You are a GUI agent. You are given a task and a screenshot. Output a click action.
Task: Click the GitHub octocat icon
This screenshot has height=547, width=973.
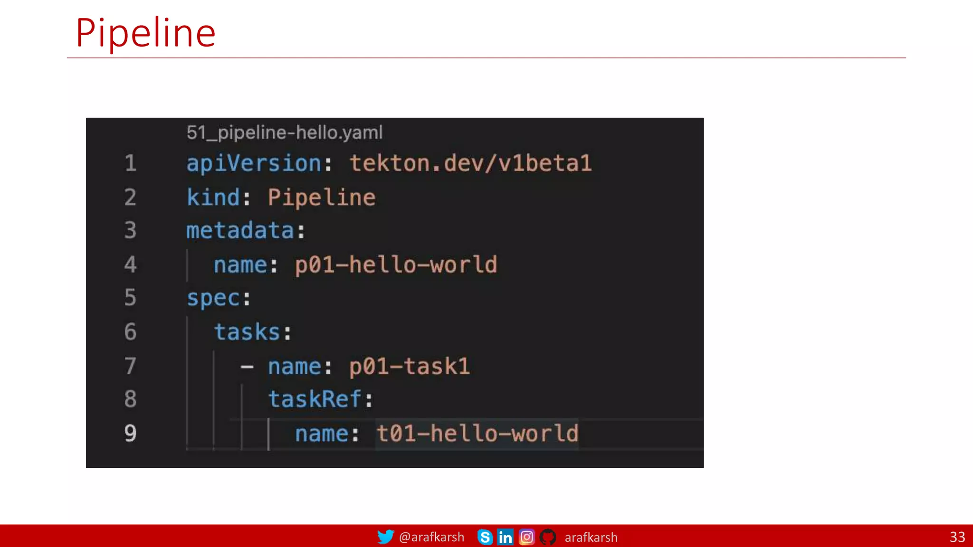pos(548,537)
